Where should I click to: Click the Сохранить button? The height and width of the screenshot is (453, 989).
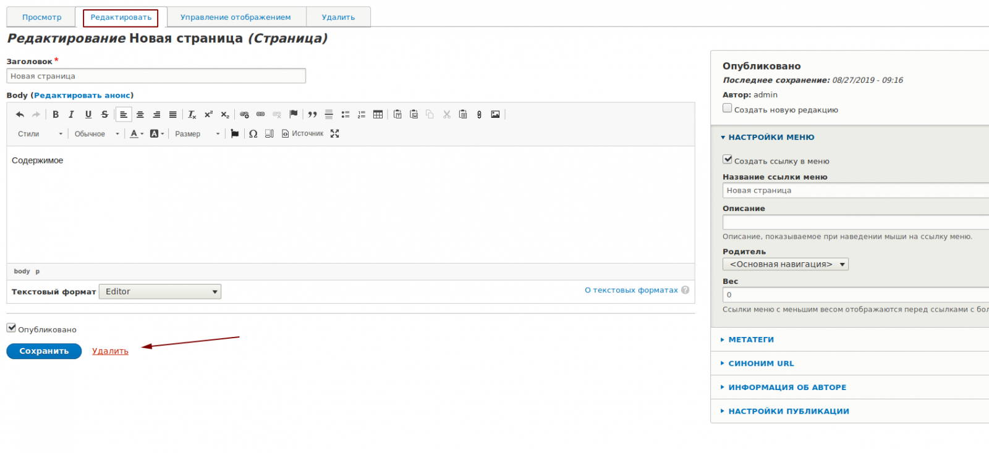(44, 351)
